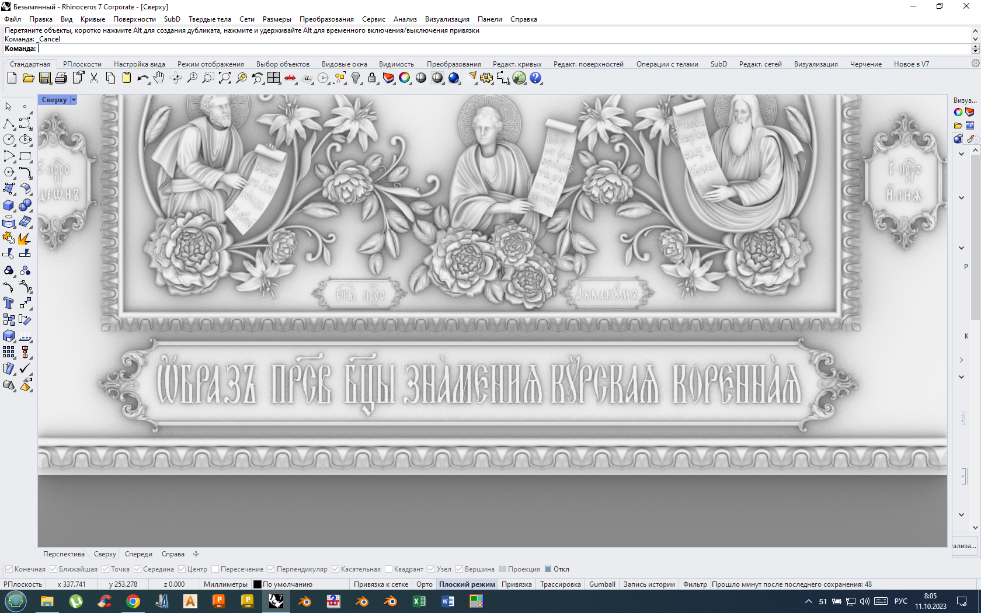Switch to the Режим отображения toolbar tab
Screen dimensions: 981x613
211,64
